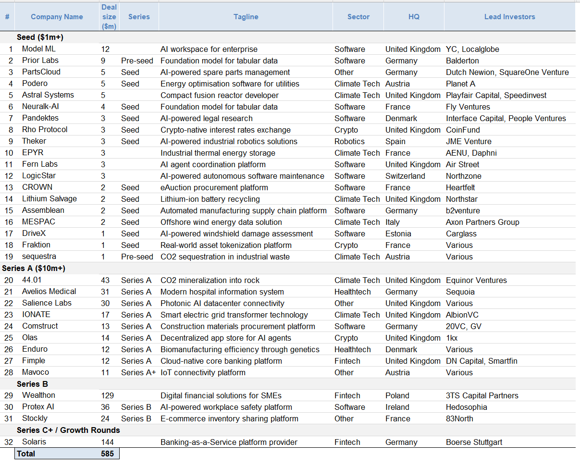Click the 'Seed ($1m+)' section heading

40,37
